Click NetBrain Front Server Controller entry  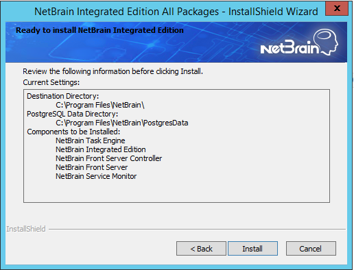click(x=108, y=158)
